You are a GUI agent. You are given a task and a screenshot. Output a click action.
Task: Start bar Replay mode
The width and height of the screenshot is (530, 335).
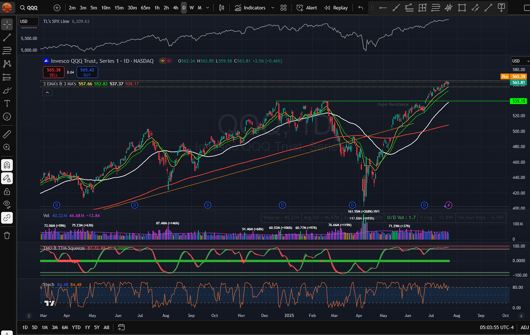tap(336, 8)
